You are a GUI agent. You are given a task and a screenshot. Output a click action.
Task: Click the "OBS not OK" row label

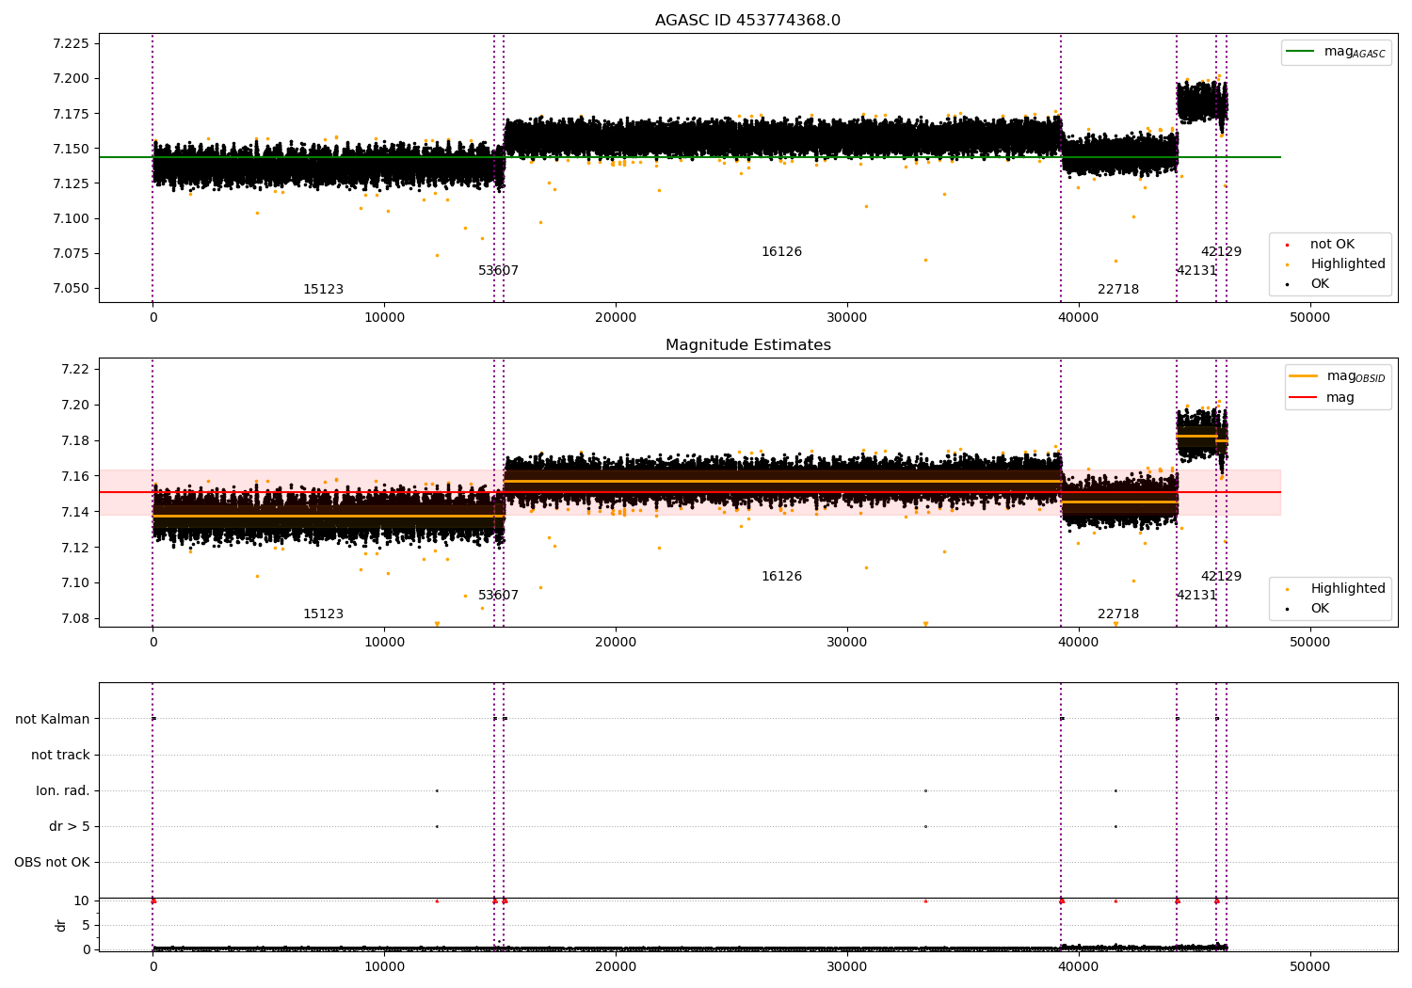52,862
